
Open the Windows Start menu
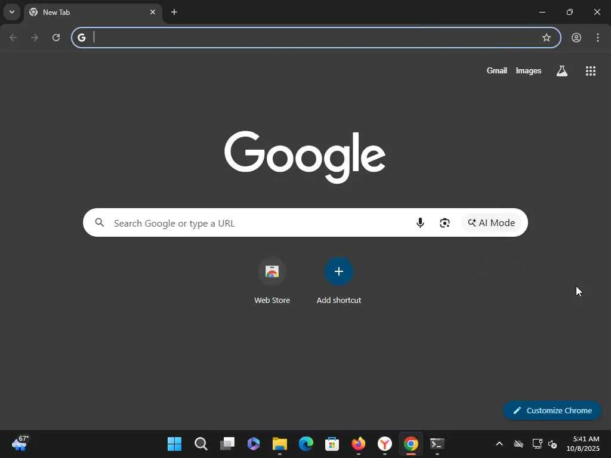(x=174, y=444)
